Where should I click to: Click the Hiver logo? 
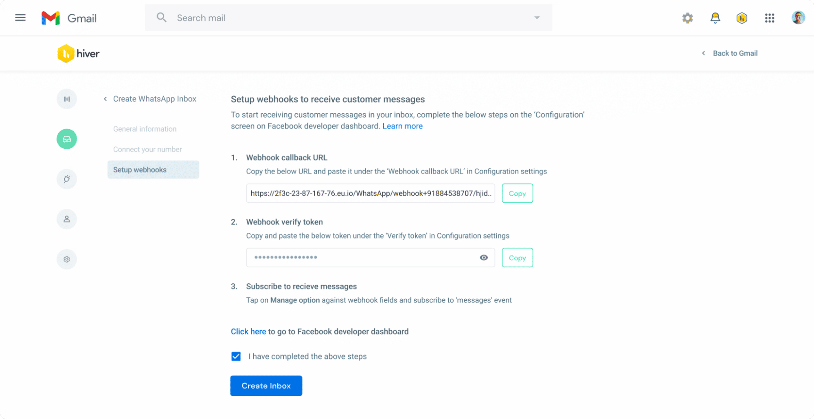[x=78, y=53]
